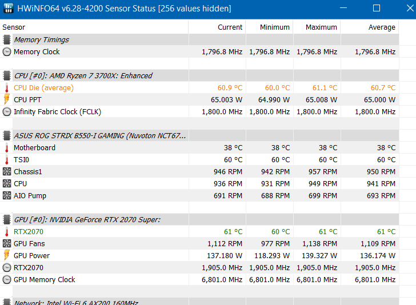This screenshot has width=416, height=305.
Task: Click the RTX2070 MHz clock icon
Action: pyautogui.click(x=7, y=268)
